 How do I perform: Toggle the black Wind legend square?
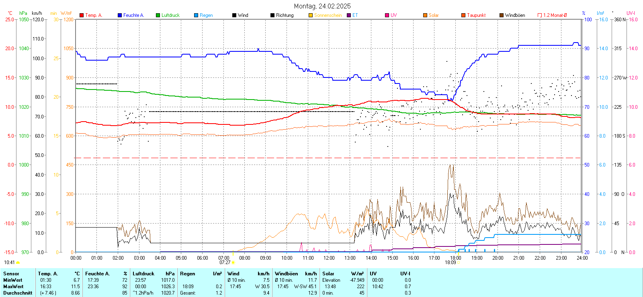(x=234, y=15)
